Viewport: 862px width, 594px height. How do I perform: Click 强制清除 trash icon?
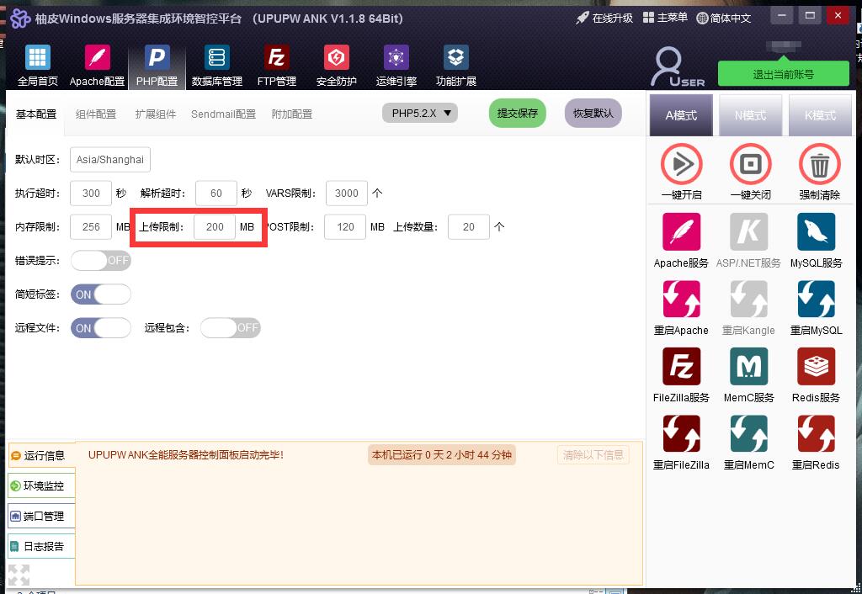pos(819,164)
